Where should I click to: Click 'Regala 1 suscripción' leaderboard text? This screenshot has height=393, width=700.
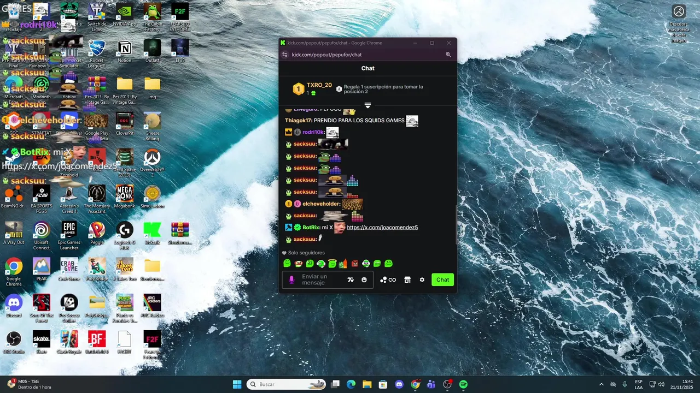[x=383, y=90]
